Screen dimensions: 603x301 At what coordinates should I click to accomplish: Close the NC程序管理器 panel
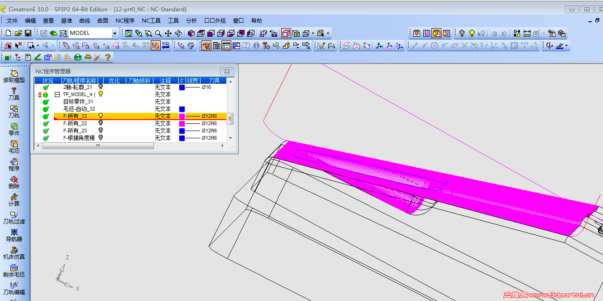pos(227,71)
